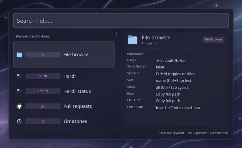
Task: Click the Trigger: `~/` subtitle
Action: tap(150, 43)
